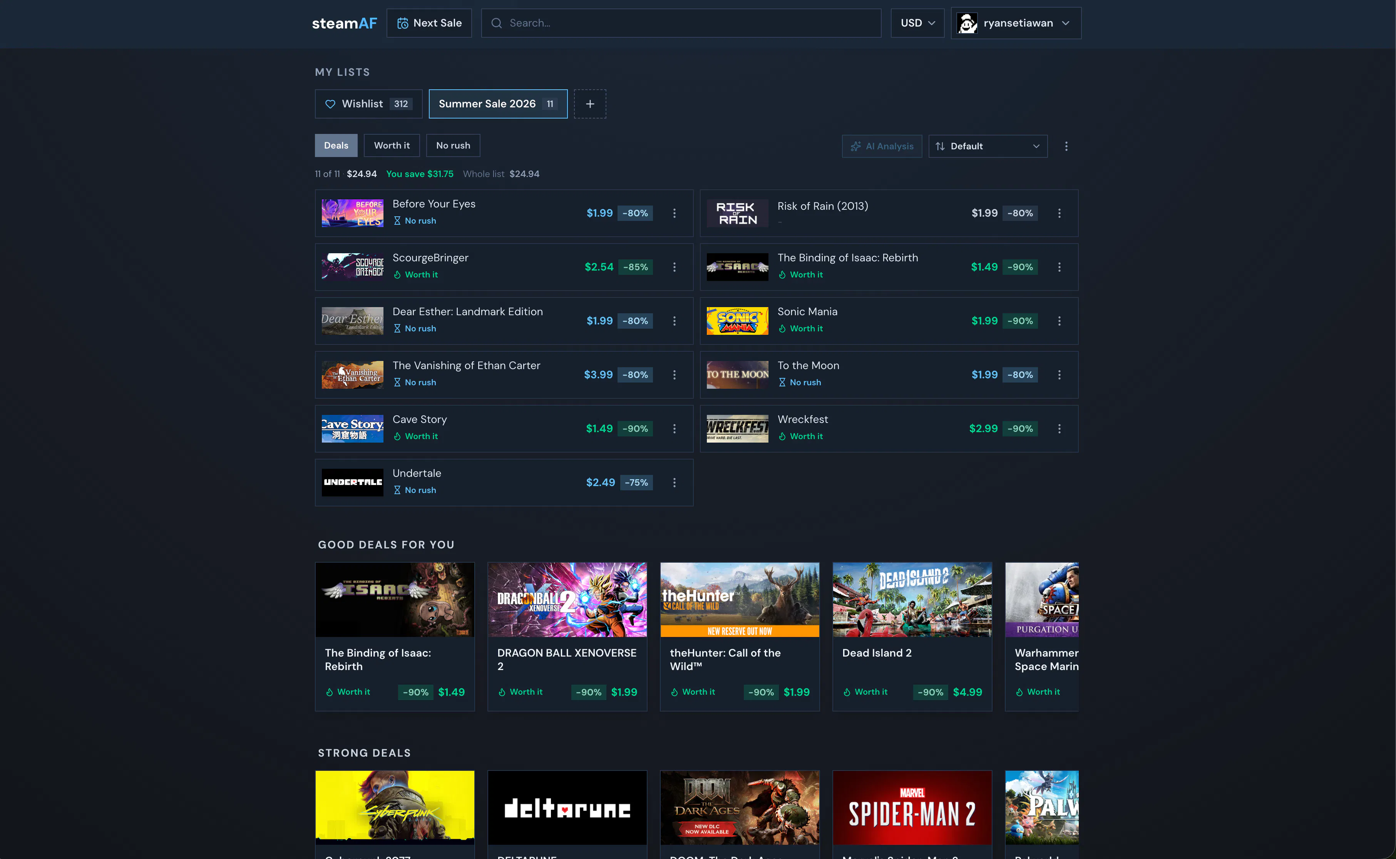Click the plus icon to add a new list
This screenshot has width=1396, height=859.
pyautogui.click(x=590, y=104)
